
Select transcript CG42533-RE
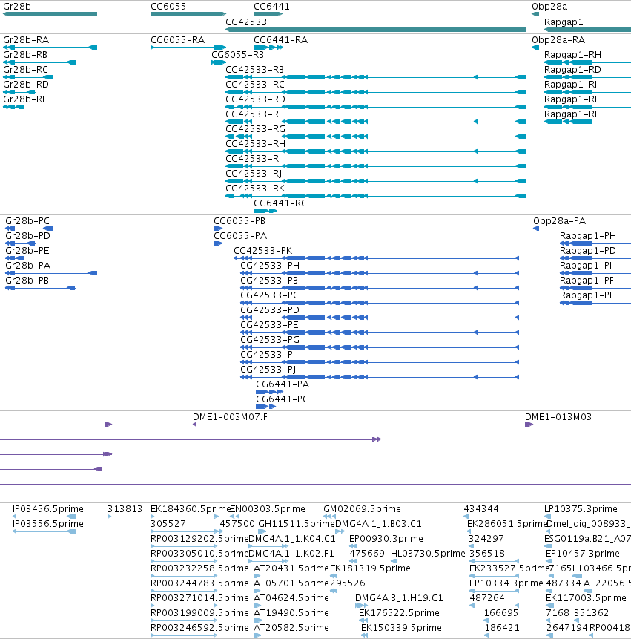[x=255, y=114]
